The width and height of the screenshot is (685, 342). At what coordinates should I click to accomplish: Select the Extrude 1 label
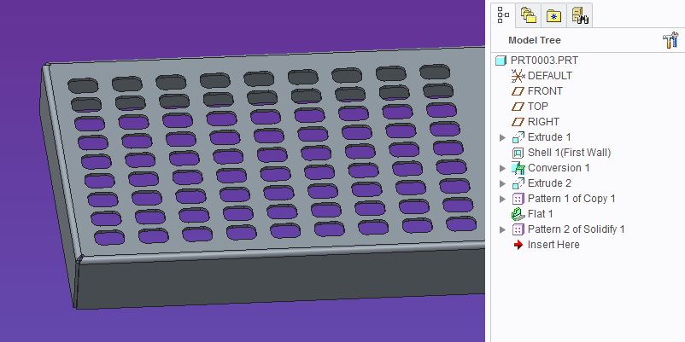pyautogui.click(x=549, y=137)
